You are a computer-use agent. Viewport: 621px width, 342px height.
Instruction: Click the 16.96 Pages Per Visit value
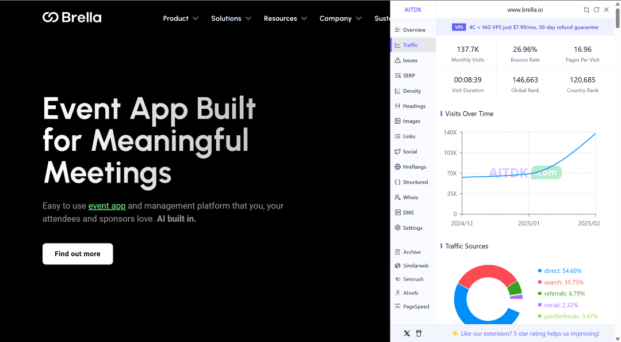tap(582, 50)
